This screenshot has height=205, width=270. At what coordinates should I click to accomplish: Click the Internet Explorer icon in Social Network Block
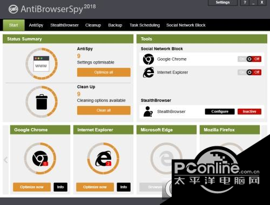148,72
